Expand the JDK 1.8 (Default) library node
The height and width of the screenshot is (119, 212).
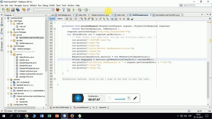11,82
